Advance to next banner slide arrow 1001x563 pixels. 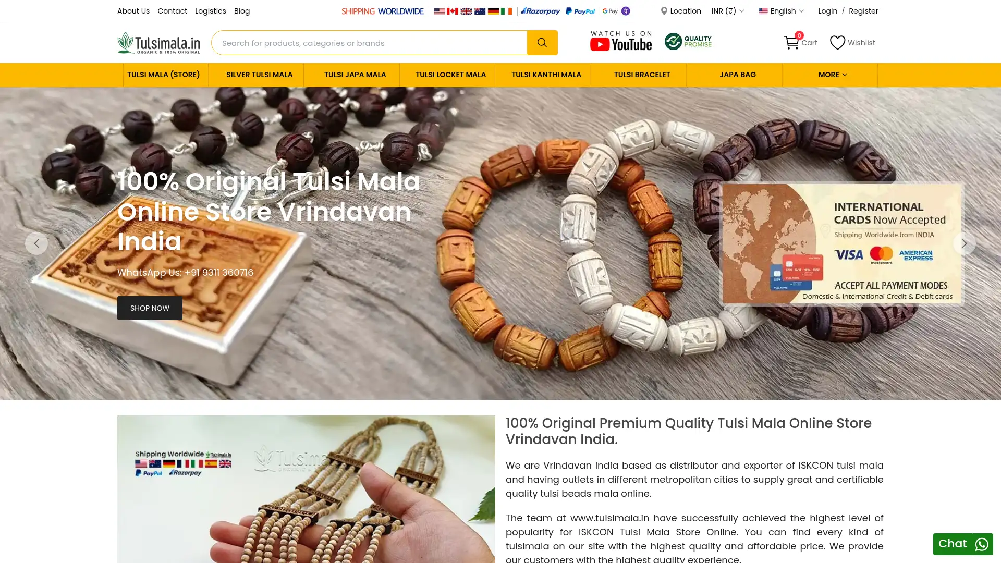point(965,243)
